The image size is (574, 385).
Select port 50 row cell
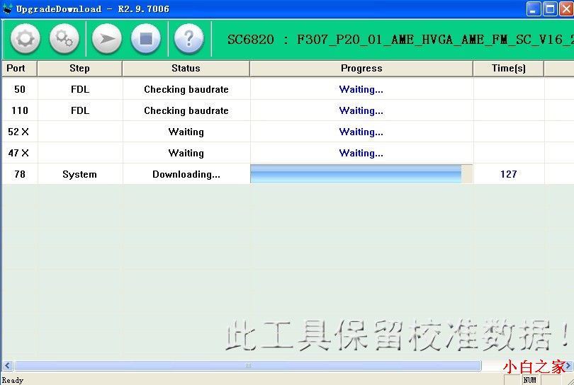pyautogui.click(x=20, y=89)
